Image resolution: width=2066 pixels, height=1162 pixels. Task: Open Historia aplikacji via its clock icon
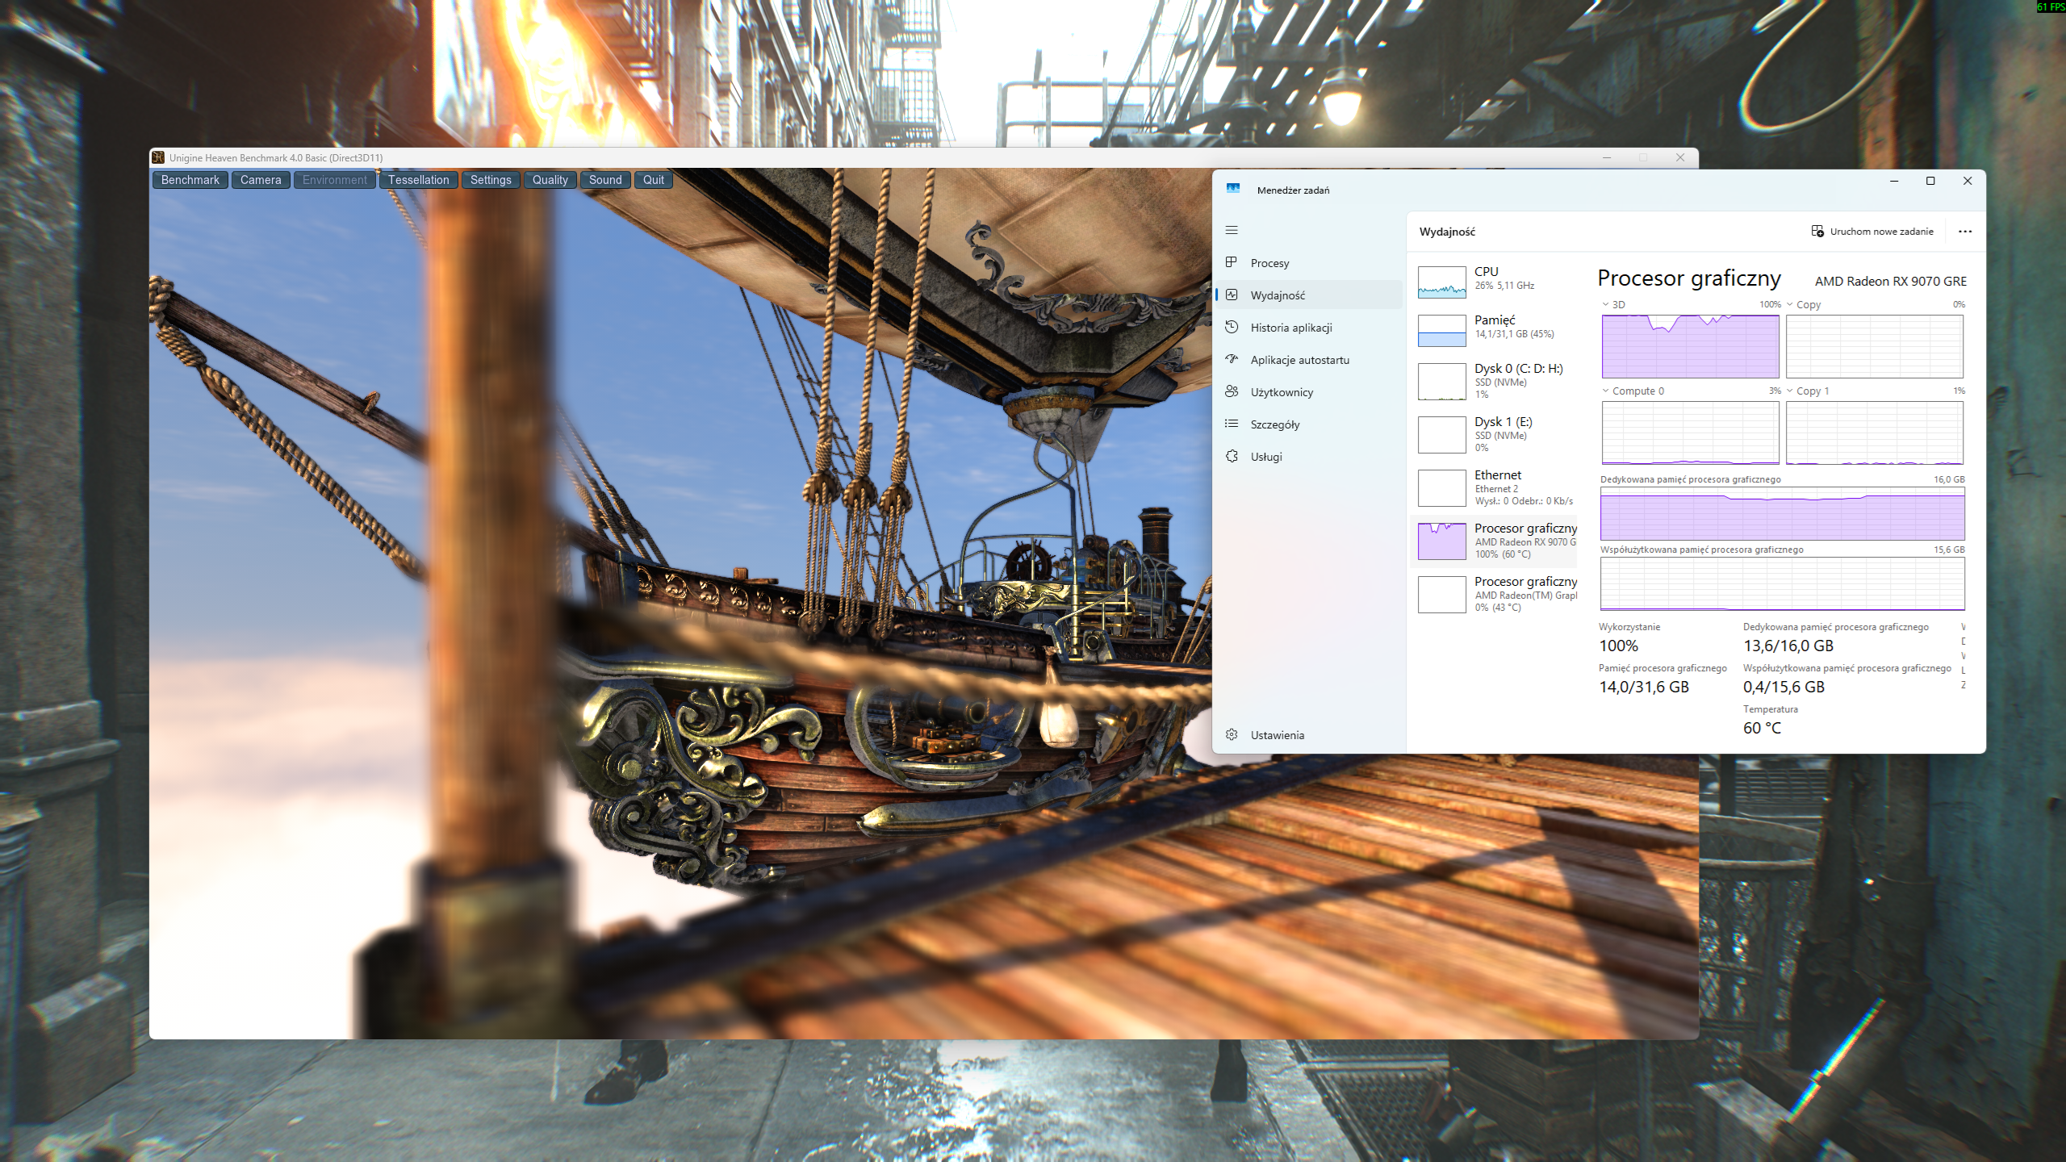[1232, 327]
